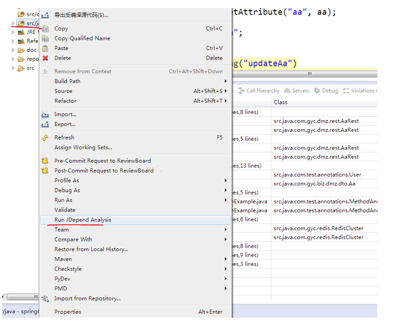Click the Servers view icon
Image resolution: width=394 pixels, height=322 pixels.
click(x=287, y=91)
